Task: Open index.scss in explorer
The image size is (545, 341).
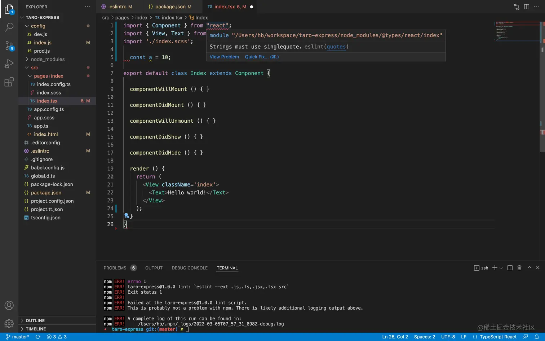Action: 57,92
